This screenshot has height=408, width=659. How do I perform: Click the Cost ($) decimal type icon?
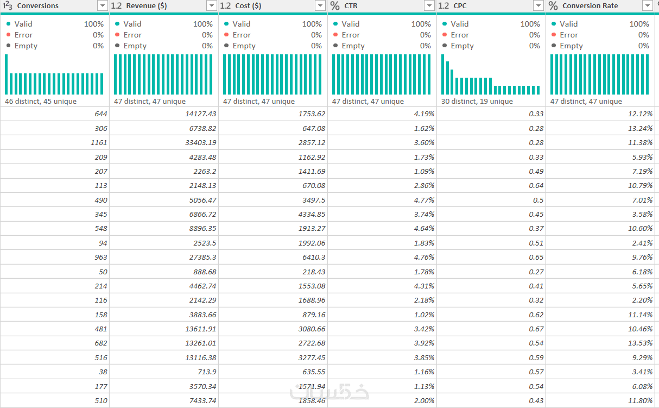pyautogui.click(x=225, y=5)
